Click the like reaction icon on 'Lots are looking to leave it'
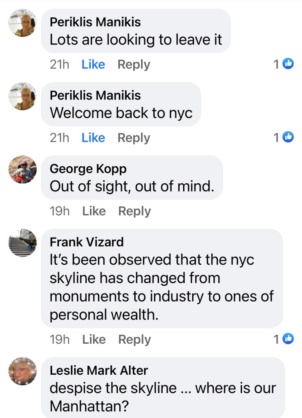 click(x=289, y=64)
